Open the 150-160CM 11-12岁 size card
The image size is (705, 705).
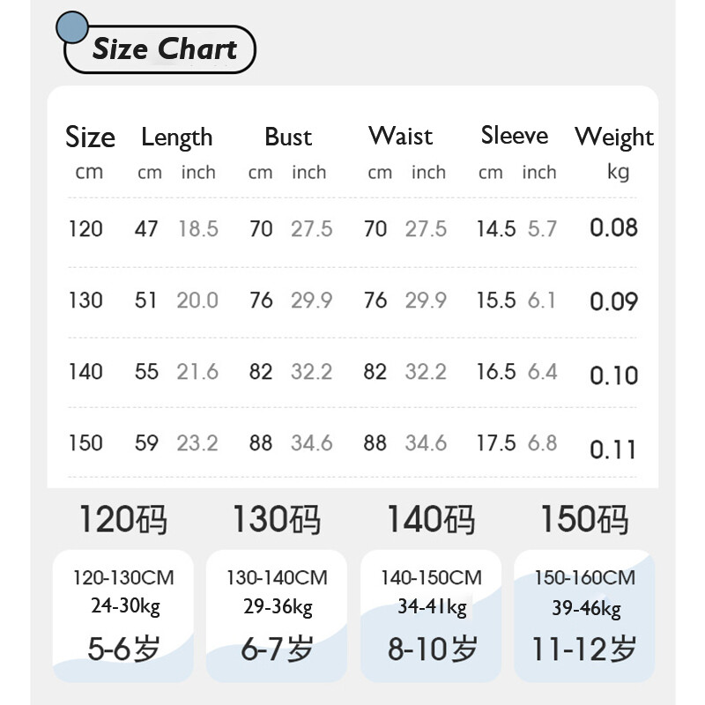tap(584, 615)
